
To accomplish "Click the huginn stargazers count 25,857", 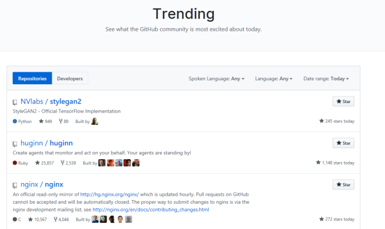I will [45, 163].
